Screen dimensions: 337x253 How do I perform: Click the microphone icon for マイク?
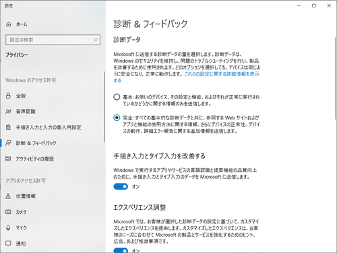click(x=8, y=227)
